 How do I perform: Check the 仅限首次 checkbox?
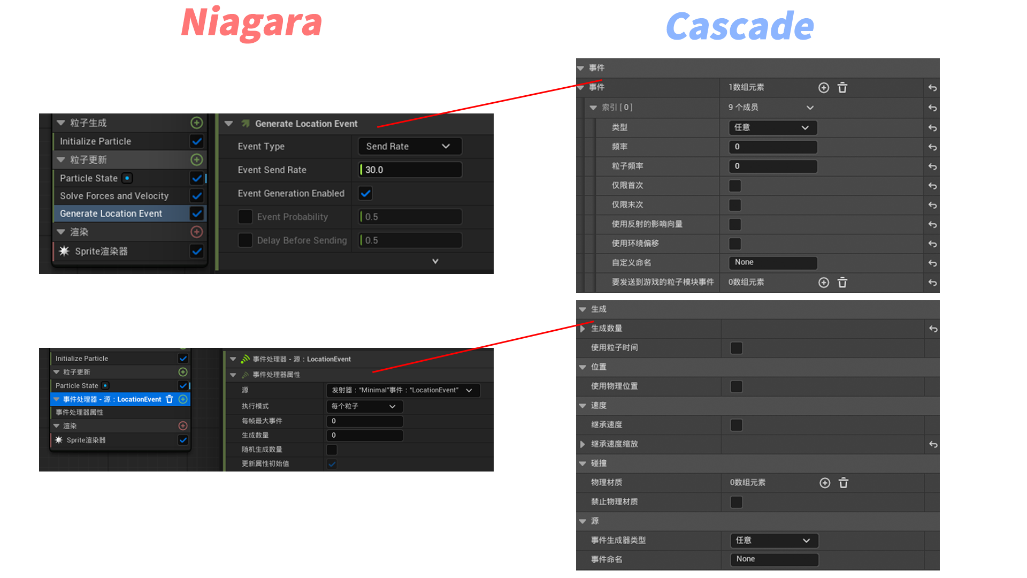[735, 186]
